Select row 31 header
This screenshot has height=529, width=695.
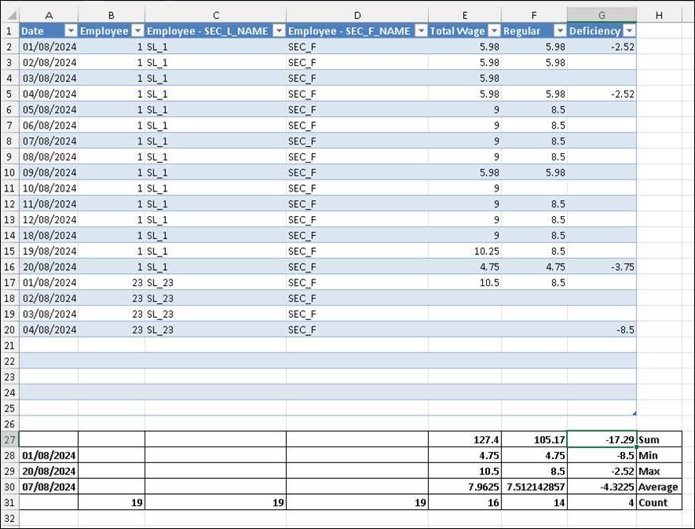pos(10,503)
